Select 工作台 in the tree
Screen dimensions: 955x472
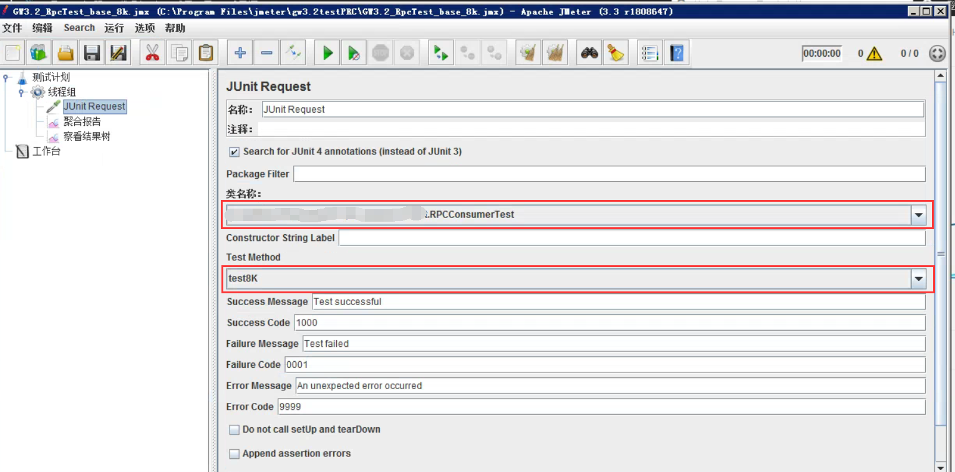coord(46,151)
